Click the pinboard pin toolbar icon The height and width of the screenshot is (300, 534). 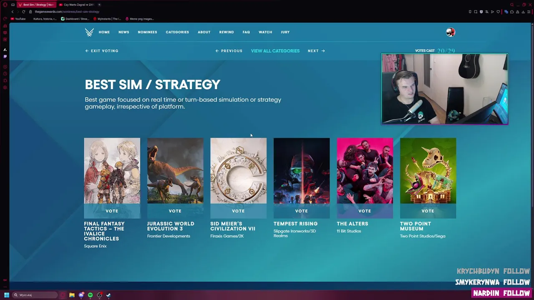tap(470, 12)
